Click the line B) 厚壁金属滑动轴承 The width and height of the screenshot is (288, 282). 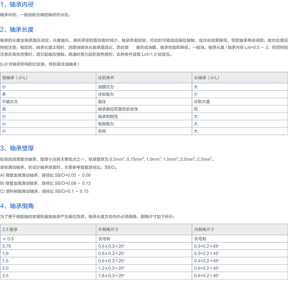coord(45,183)
